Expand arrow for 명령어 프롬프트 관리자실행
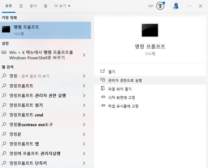 click(84, 154)
